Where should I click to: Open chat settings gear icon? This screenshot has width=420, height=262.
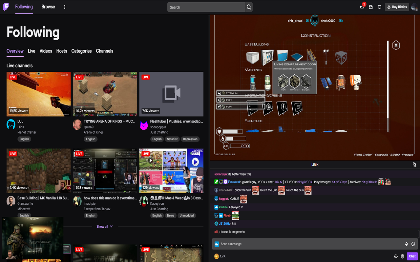click(396, 256)
